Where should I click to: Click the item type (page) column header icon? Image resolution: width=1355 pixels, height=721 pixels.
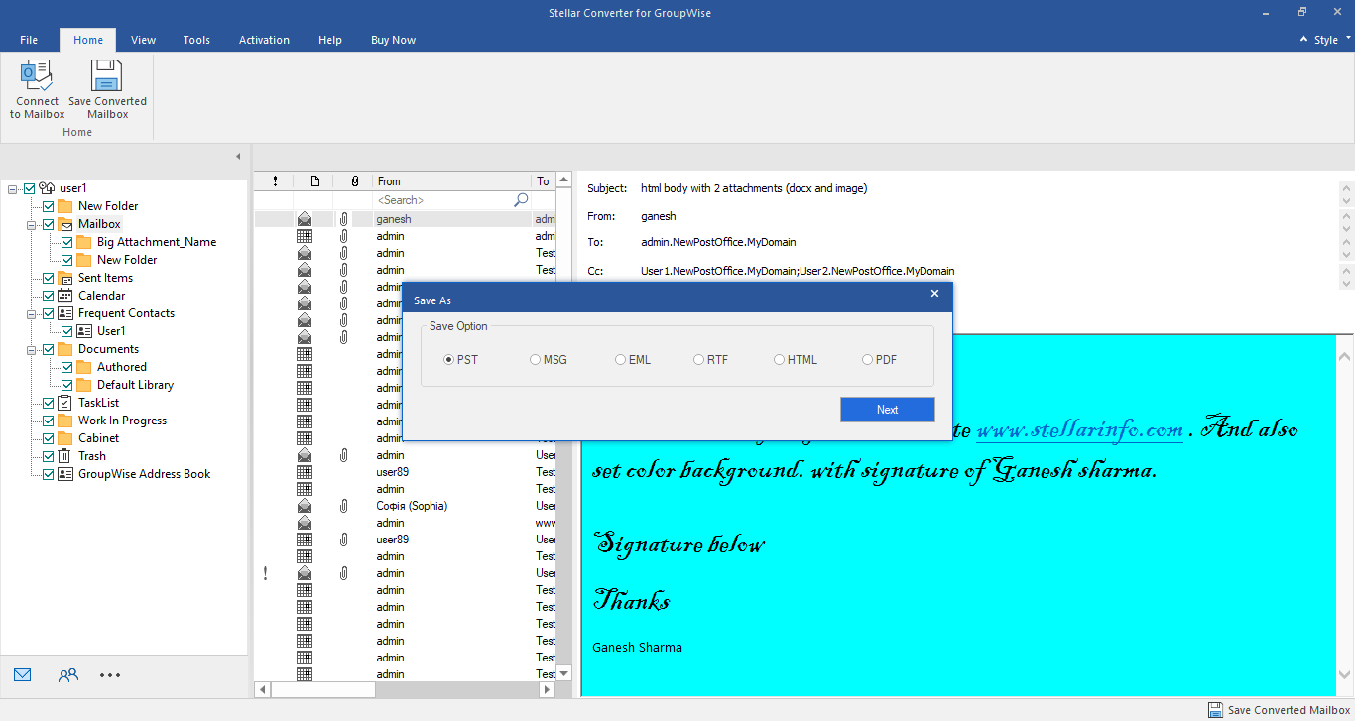click(315, 180)
